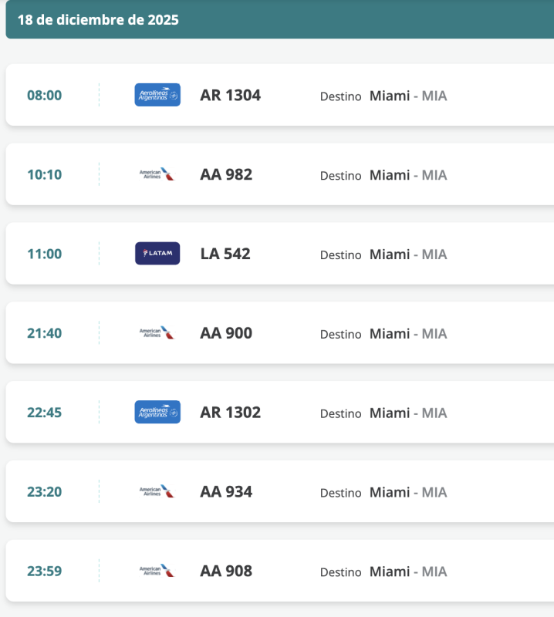
Task: Click the LATAM logo for LA 542
Action: pos(157,254)
